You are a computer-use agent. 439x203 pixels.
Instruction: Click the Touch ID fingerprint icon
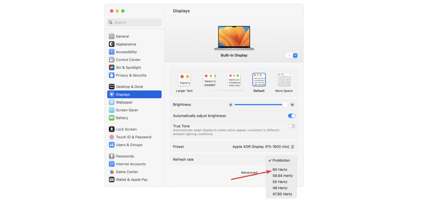click(x=111, y=137)
